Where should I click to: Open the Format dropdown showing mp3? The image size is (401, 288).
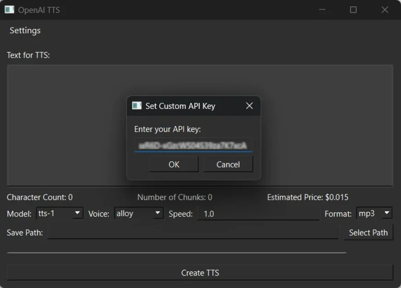click(374, 213)
